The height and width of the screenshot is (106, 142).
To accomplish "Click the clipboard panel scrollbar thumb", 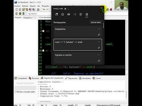I will pos(104,25).
